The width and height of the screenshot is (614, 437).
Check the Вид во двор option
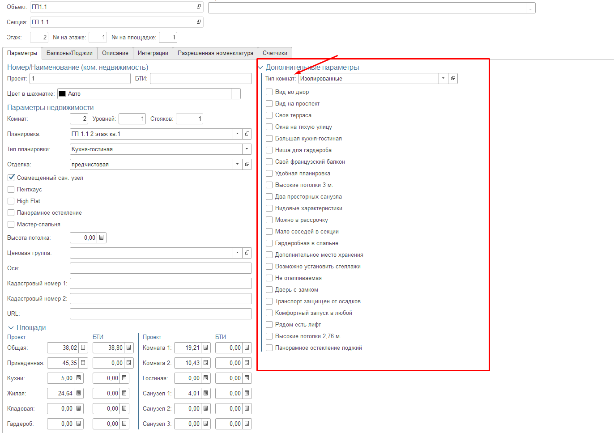point(269,92)
